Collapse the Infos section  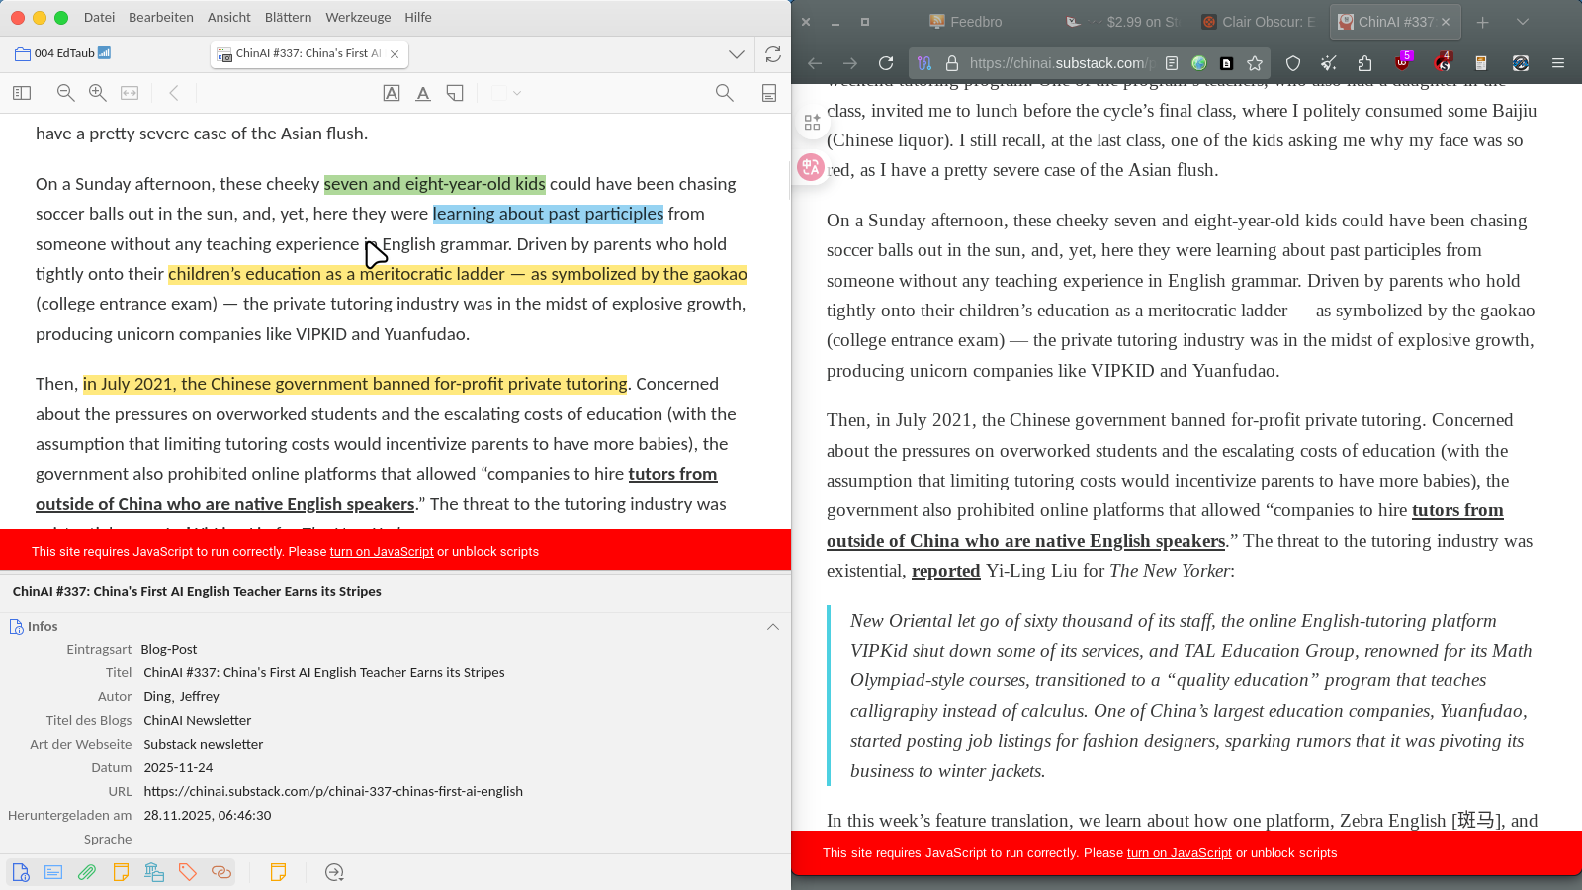(x=773, y=627)
